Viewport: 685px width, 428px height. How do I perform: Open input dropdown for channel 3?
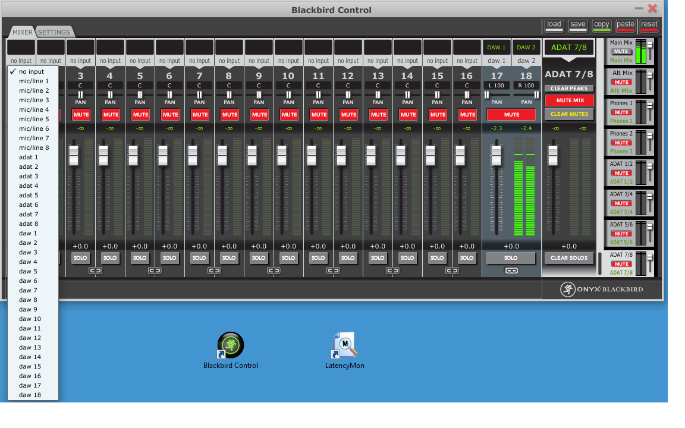point(80,61)
